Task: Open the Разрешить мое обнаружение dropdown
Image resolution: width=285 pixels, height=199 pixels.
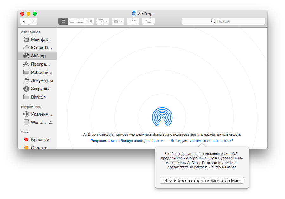Action: (127, 141)
